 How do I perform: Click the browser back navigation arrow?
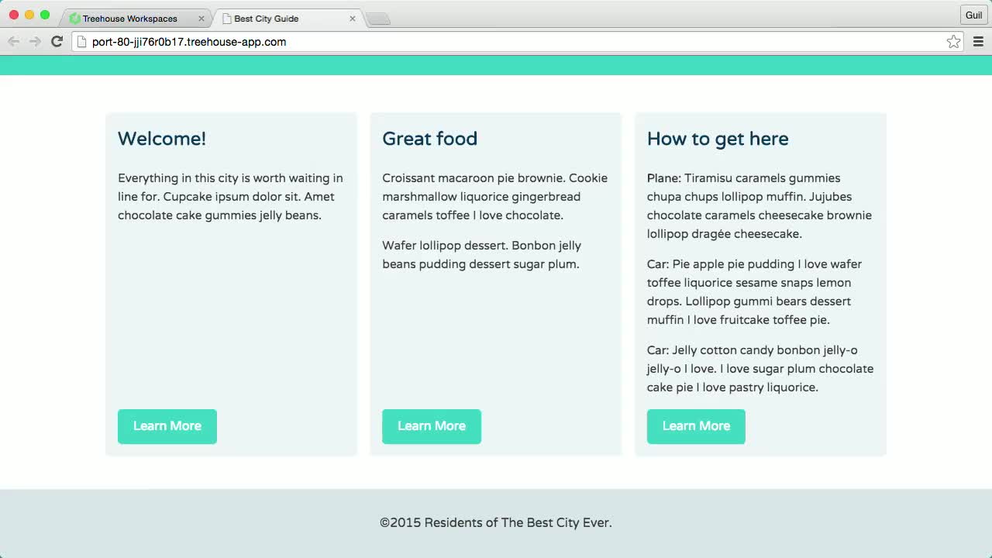pyautogui.click(x=13, y=41)
